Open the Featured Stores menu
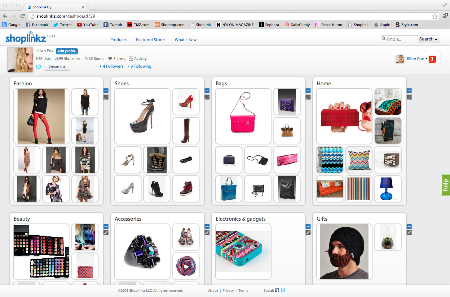 point(151,40)
